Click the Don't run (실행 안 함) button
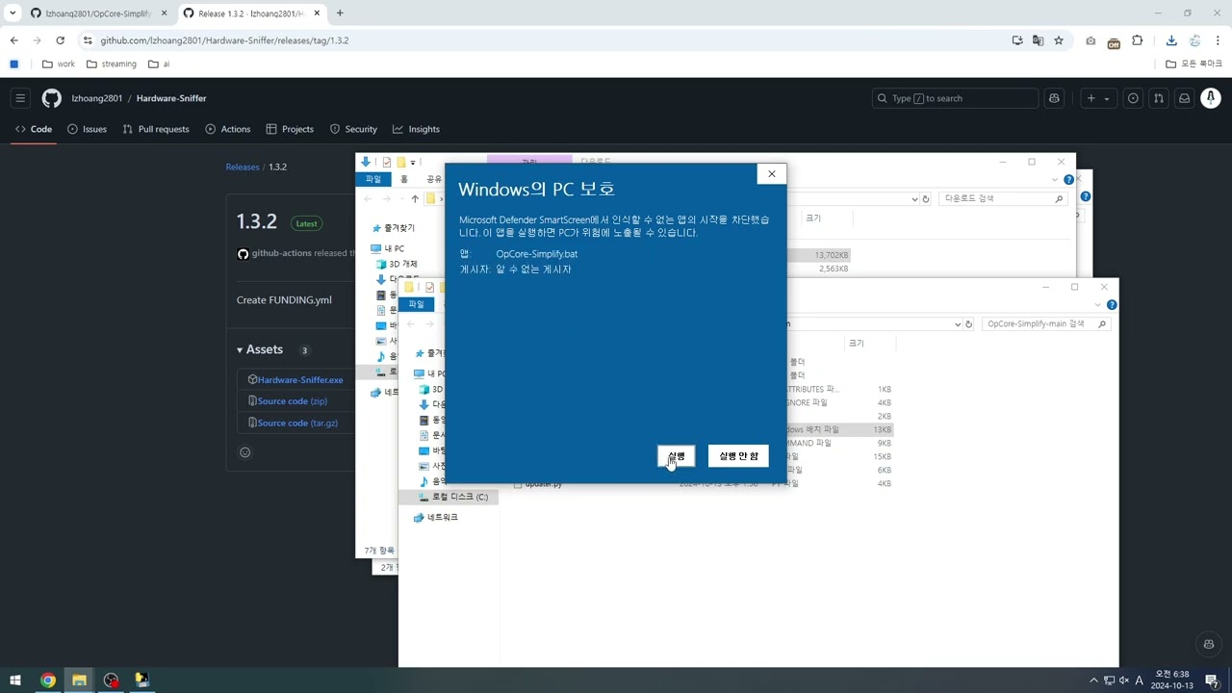1232x693 pixels. [738, 456]
